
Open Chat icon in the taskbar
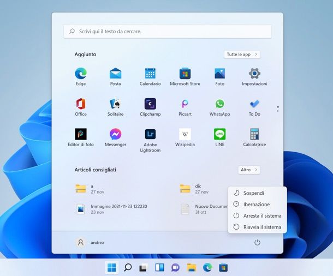point(175,267)
